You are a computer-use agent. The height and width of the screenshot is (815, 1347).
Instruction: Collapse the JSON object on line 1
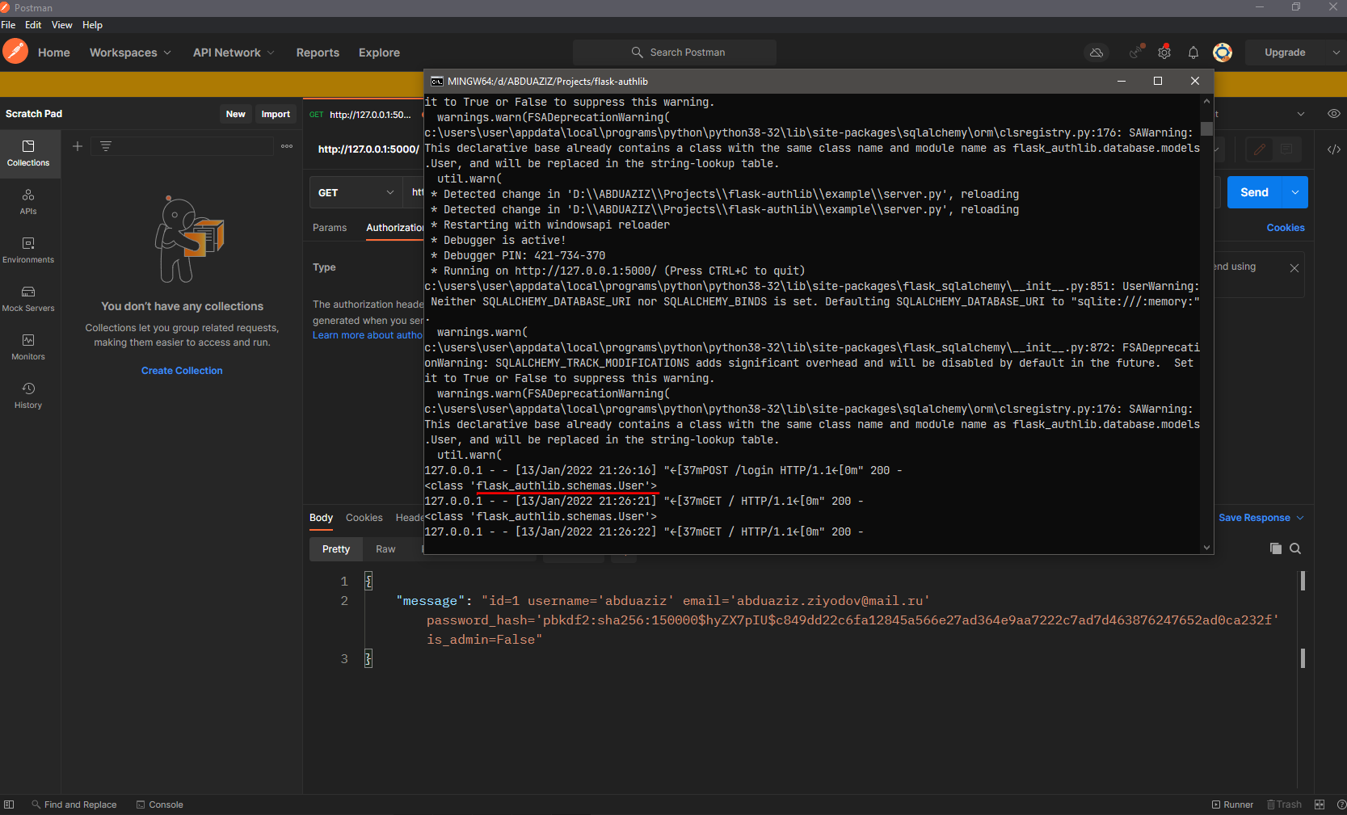pyautogui.click(x=368, y=581)
